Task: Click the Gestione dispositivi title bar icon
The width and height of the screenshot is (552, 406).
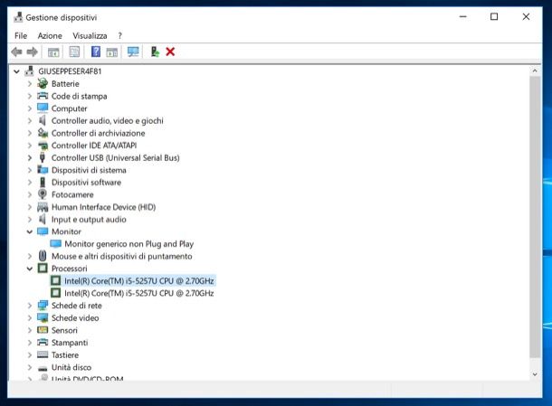Action: click(18, 17)
